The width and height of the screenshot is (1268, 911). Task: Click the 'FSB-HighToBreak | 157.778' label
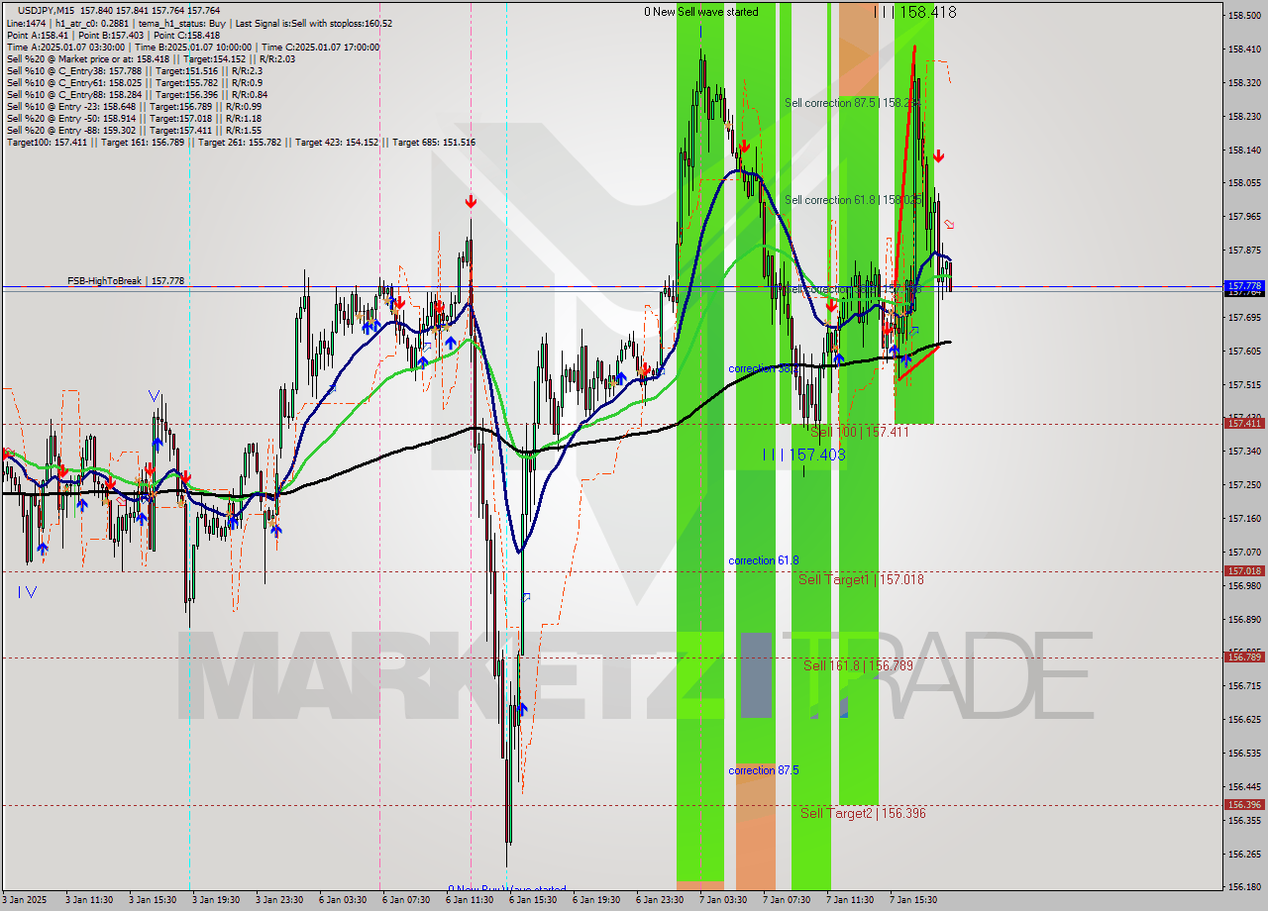click(126, 281)
